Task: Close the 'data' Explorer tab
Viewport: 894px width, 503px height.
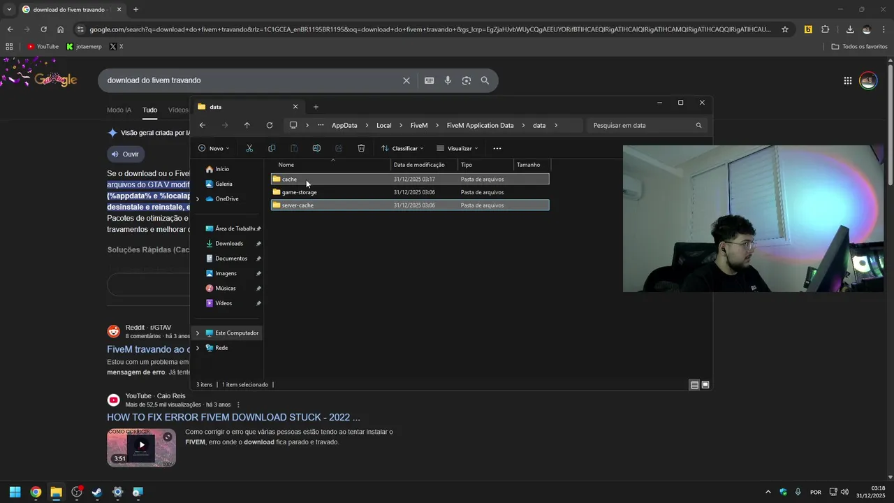Action: (295, 107)
